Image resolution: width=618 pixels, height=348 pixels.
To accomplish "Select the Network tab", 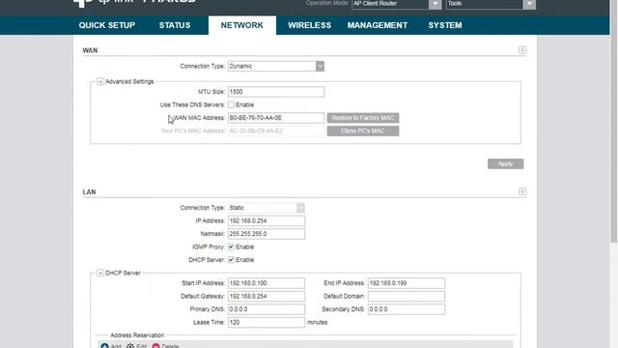I will (x=242, y=25).
